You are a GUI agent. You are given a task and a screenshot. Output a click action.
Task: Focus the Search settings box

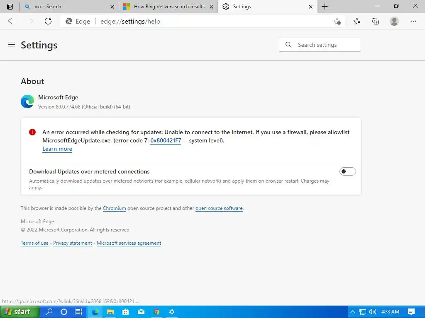(x=320, y=45)
